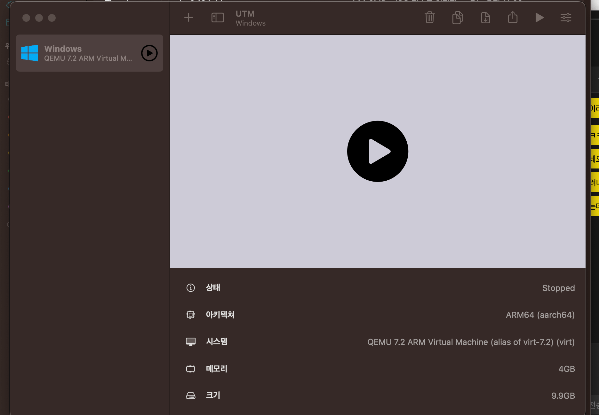Click the disk icon beside 크기
The height and width of the screenshot is (415, 599).
pyautogui.click(x=191, y=395)
